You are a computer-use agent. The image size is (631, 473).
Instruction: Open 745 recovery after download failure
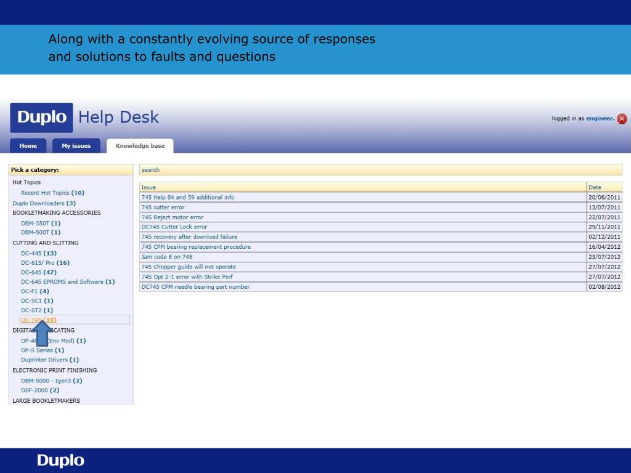click(x=189, y=237)
